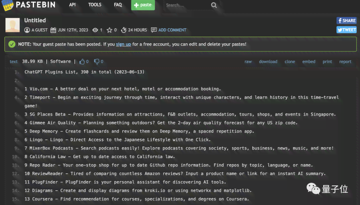Click the JUN 12TH, 2023 date
The width and height of the screenshot is (360, 205).
tap(73, 30)
